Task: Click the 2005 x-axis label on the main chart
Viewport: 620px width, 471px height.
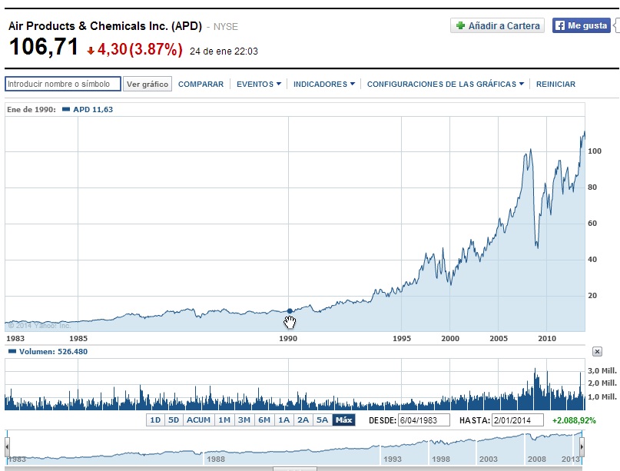Action: [x=498, y=339]
